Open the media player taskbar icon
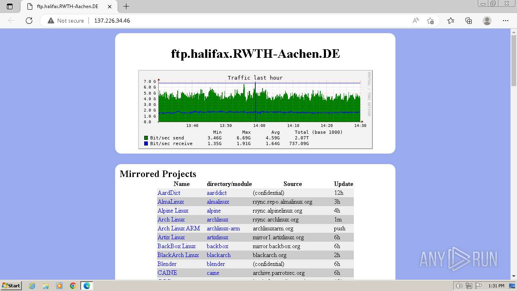Screen dimensions: 517x291 coord(59,286)
